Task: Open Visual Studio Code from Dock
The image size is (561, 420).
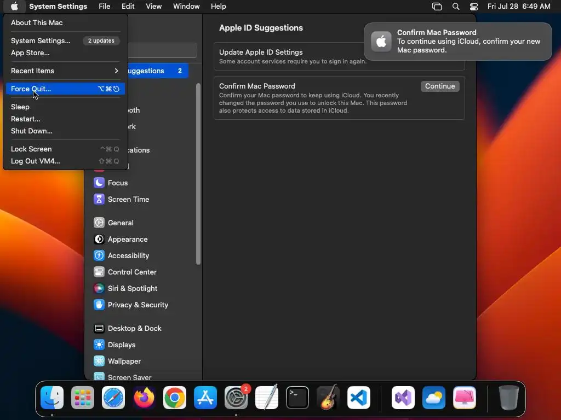Action: [359, 398]
